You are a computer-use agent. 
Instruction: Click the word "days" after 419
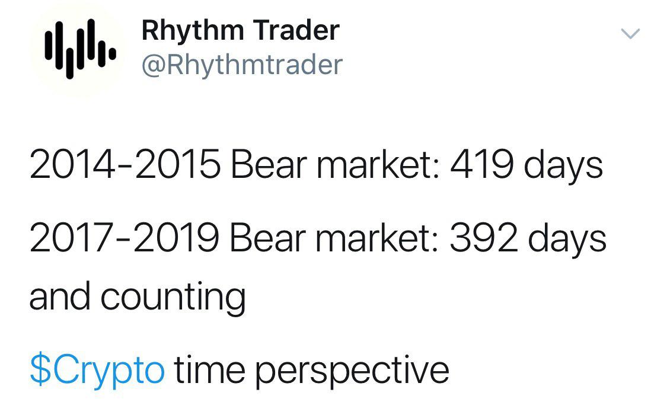[x=563, y=168]
